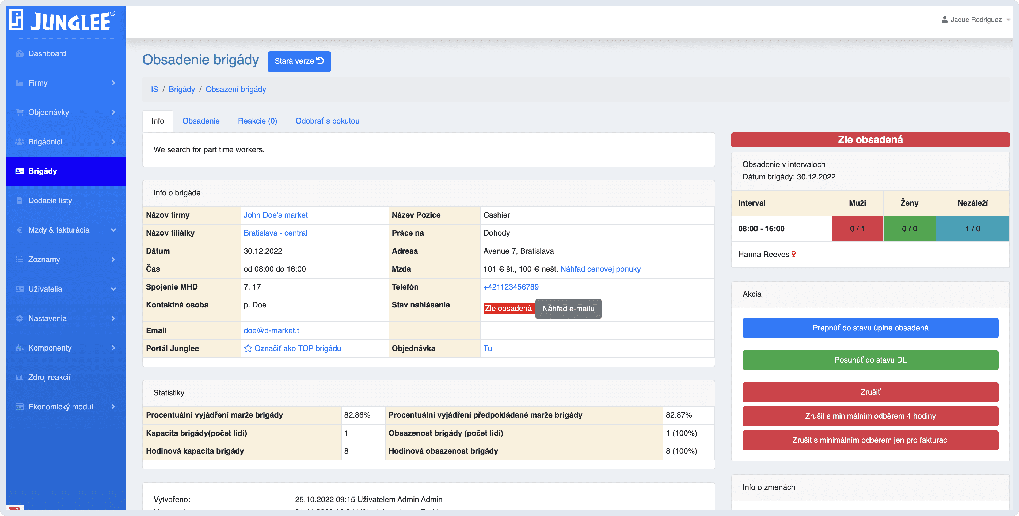
Task: Switch to the Obsadenie tab
Action: tap(201, 121)
